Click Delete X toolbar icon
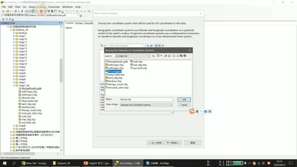The image size is (297, 167). [22, 11]
